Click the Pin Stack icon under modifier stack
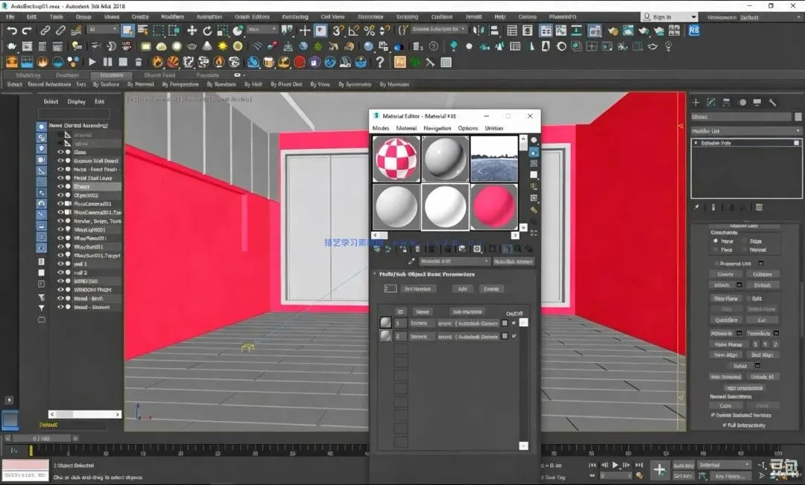This screenshot has width=805, height=485. click(x=696, y=207)
